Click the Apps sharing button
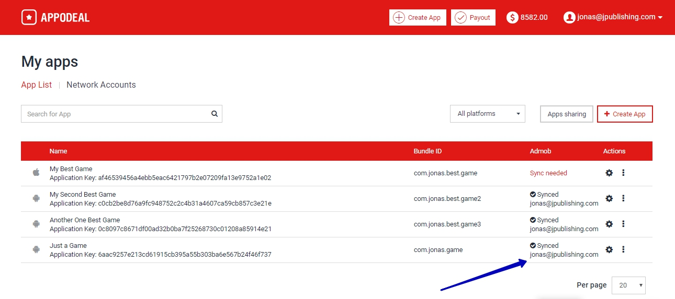Viewport: 675px width, 299px height. [566, 114]
